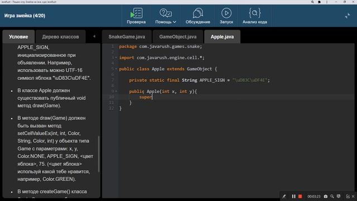Open the browser three-dot menu

327,2
